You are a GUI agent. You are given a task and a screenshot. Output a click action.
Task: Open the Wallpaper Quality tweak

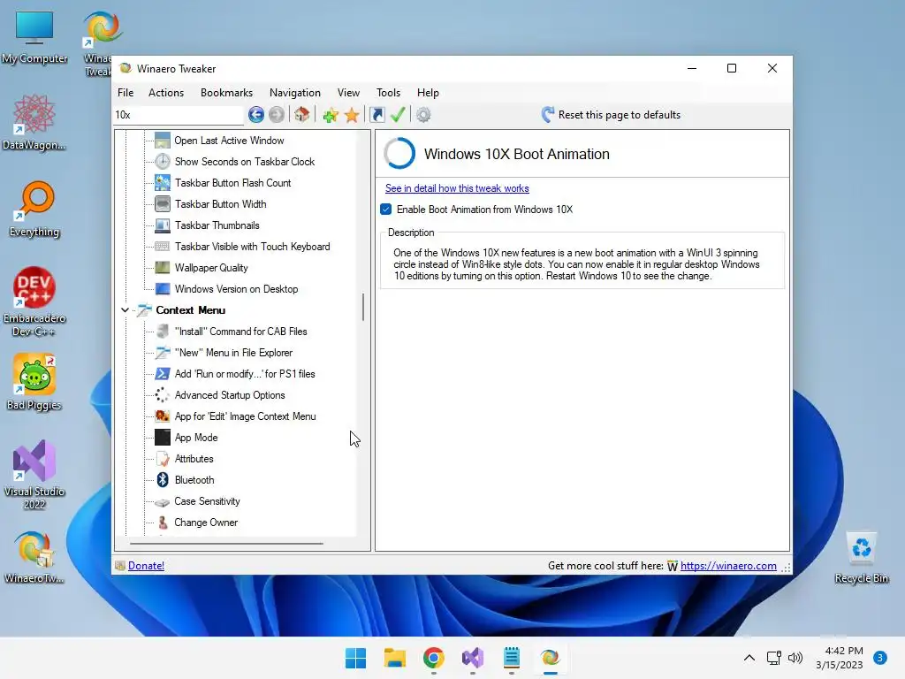click(211, 268)
